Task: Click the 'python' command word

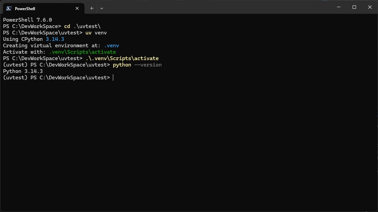Action: click(122, 65)
